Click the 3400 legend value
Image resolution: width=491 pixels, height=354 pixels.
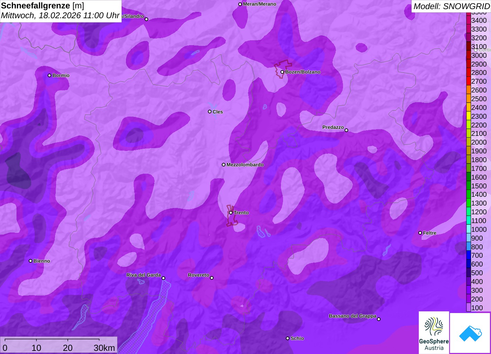[x=479, y=20]
